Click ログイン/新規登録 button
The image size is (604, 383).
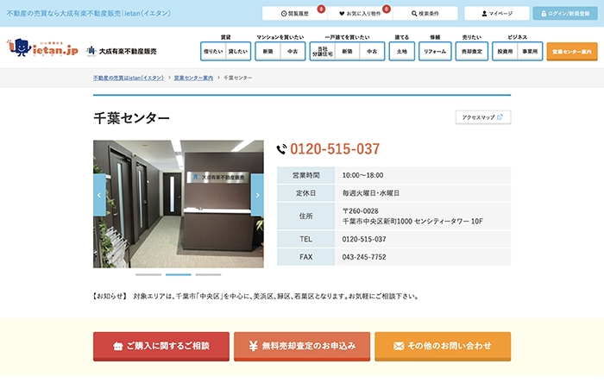[x=565, y=14]
